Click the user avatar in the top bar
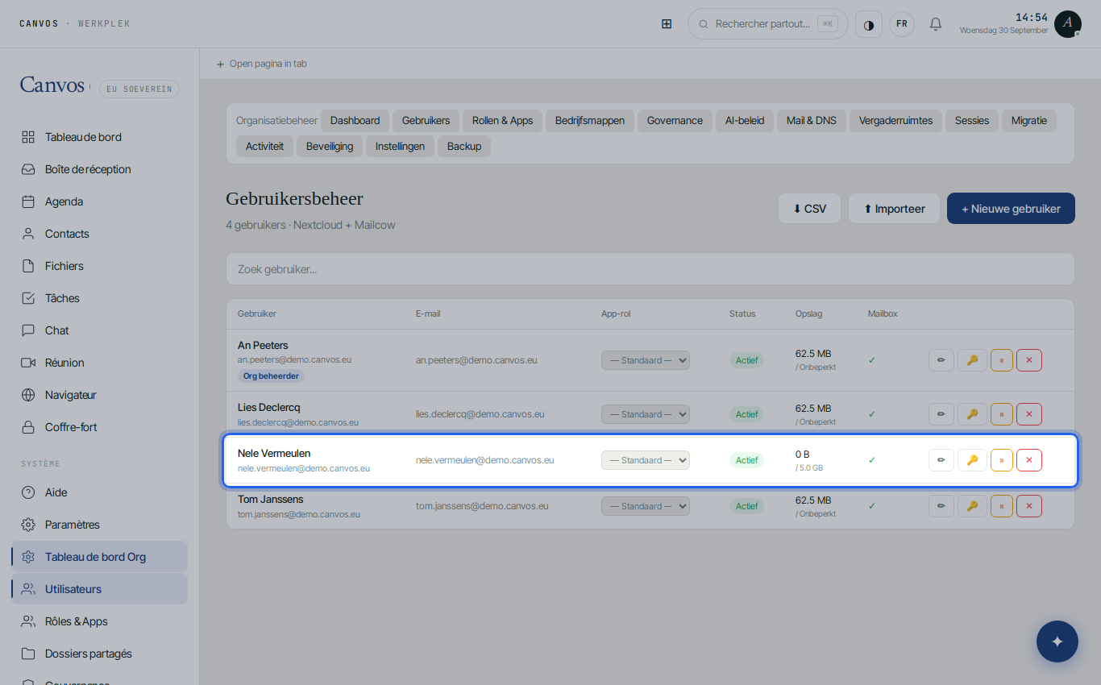Screen dimensions: 1101x685 click(1068, 24)
